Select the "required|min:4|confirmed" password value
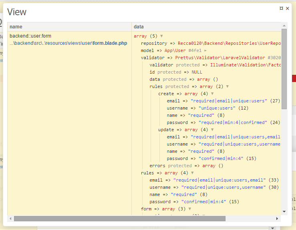This screenshot has width=296, height=230. [x=233, y=122]
